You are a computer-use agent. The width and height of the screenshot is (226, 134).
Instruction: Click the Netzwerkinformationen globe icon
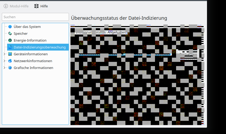pos(10,61)
